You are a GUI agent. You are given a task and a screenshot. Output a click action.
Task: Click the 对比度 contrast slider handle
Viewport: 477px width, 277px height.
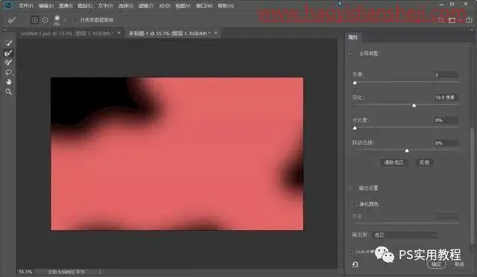coord(355,128)
